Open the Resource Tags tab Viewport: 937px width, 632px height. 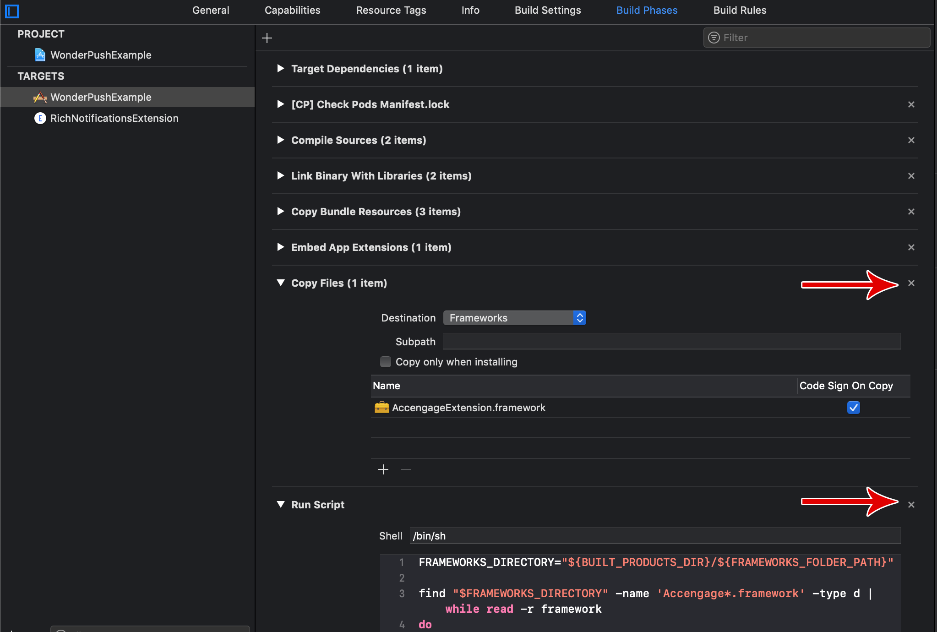391,10
